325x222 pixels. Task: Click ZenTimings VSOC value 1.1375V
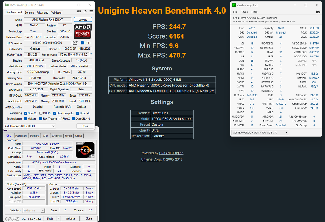(x=314, y=44)
